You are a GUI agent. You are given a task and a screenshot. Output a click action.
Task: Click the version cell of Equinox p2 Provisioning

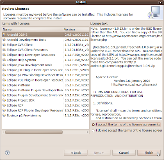coord(77,116)
